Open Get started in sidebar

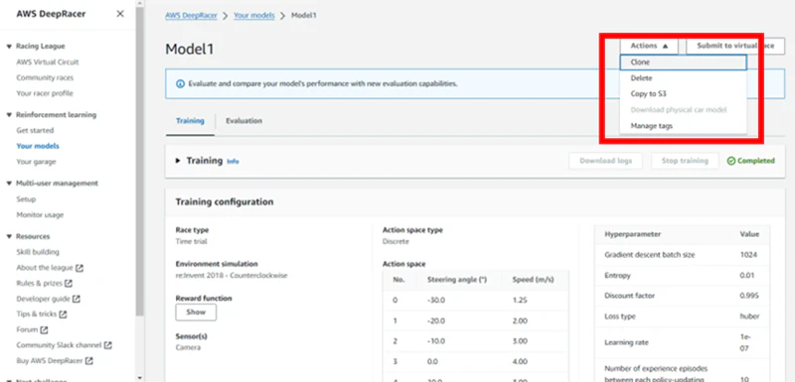[35, 131]
